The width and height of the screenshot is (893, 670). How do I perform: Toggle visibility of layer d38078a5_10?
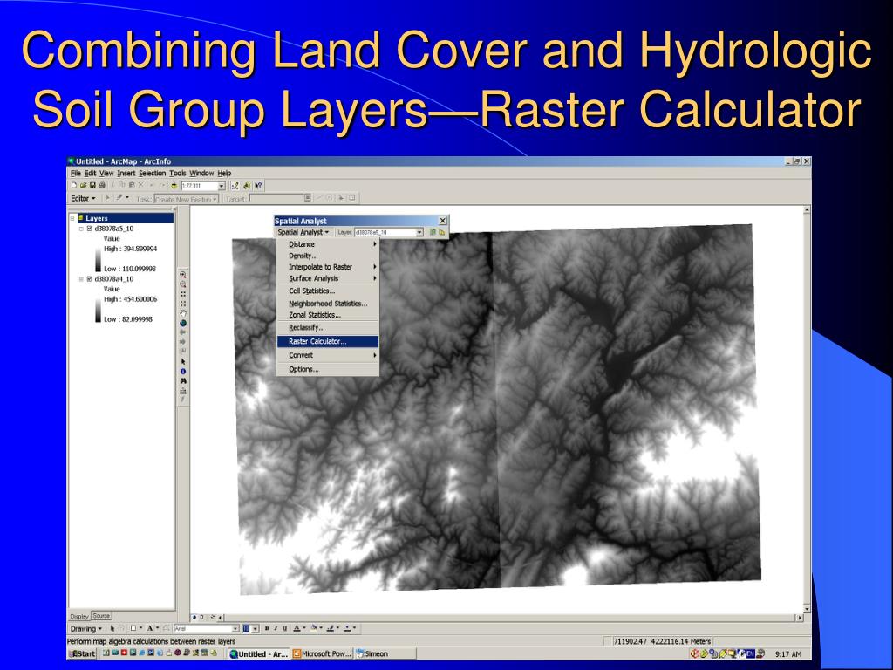[90, 229]
